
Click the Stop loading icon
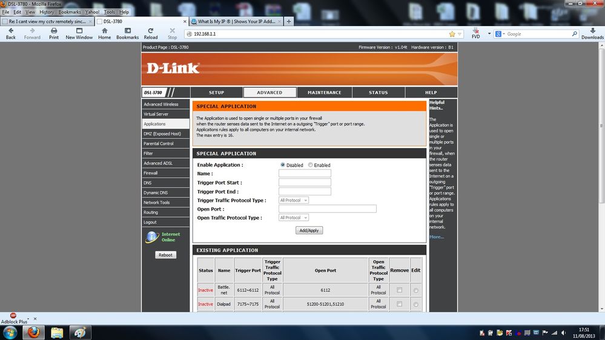[x=172, y=30]
